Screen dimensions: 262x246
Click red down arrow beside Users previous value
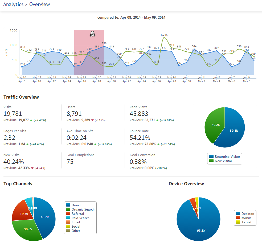[x=92, y=120]
